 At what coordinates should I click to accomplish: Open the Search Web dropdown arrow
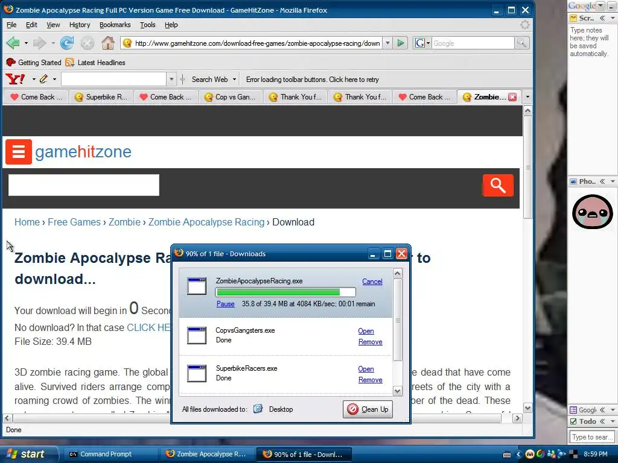(x=234, y=79)
